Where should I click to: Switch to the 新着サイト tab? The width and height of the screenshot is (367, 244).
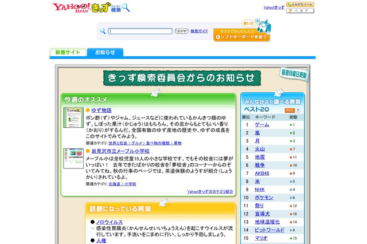68,52
